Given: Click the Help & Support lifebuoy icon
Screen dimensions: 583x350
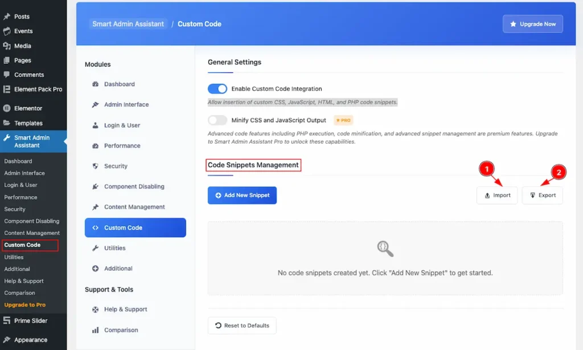Looking at the screenshot, I should click(x=96, y=310).
